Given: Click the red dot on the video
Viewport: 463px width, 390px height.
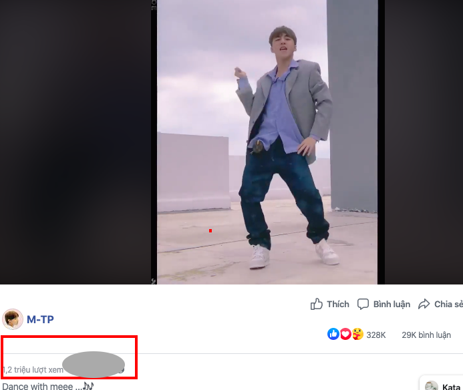Looking at the screenshot, I should tap(210, 230).
